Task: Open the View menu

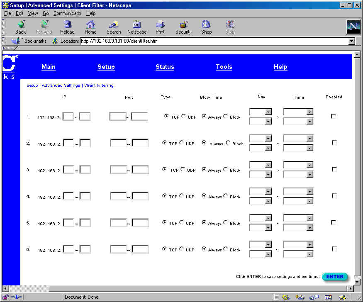Action: click(x=33, y=13)
